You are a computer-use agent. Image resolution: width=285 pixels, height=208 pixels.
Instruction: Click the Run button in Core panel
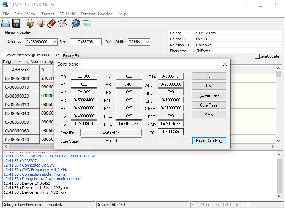pos(209,76)
